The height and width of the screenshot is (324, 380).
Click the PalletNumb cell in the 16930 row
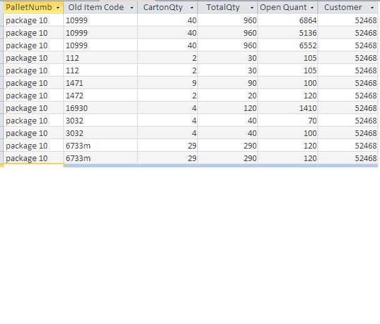point(33,108)
